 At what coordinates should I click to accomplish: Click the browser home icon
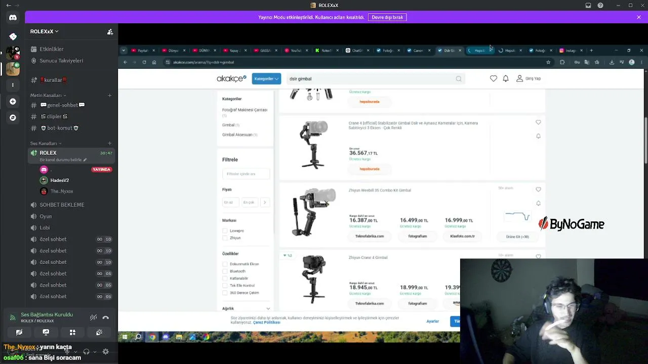click(154, 62)
